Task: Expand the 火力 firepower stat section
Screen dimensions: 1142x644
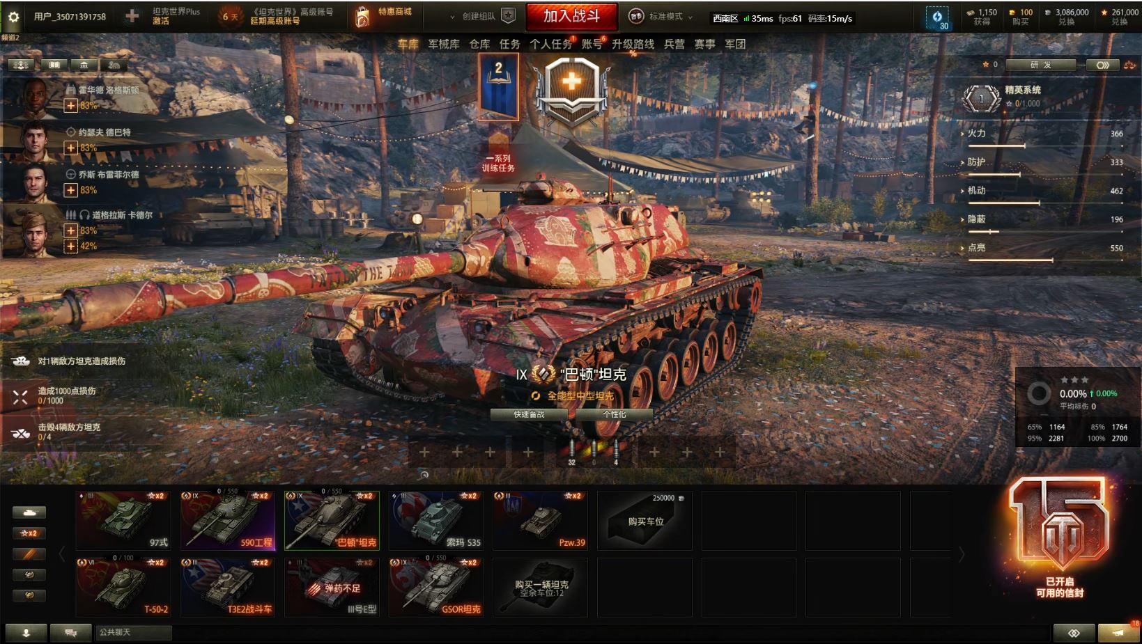Action: (x=976, y=134)
